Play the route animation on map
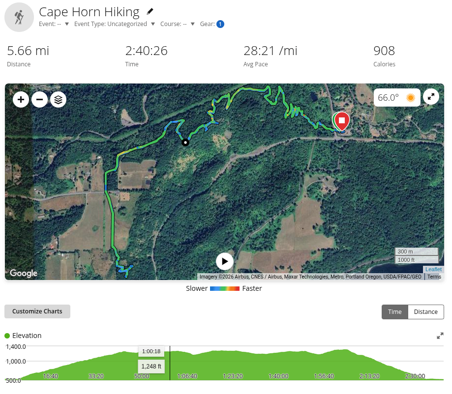Screen dimensions: 452x394 [x=225, y=261]
